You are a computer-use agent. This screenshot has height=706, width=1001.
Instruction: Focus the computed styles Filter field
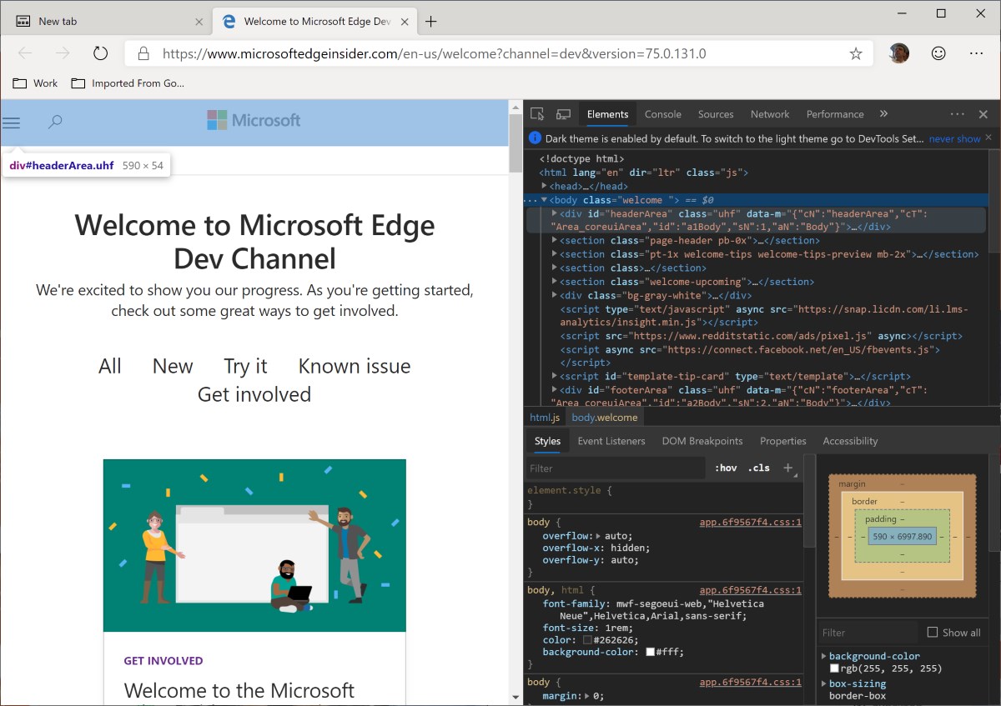[x=868, y=633]
